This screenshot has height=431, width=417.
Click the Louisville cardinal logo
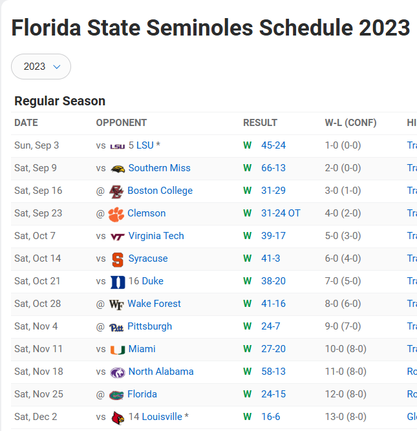point(118,417)
